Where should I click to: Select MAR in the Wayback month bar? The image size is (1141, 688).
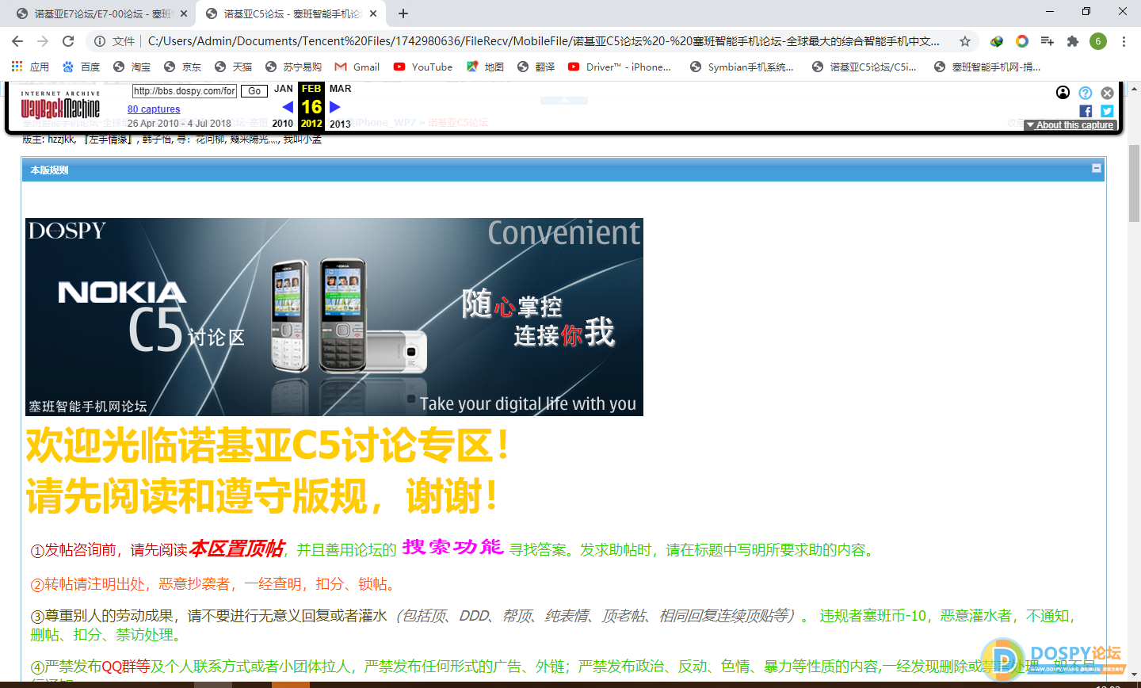(340, 89)
